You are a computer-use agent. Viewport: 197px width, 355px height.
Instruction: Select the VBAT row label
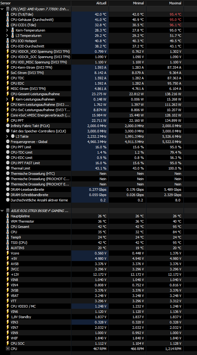pos(15,296)
